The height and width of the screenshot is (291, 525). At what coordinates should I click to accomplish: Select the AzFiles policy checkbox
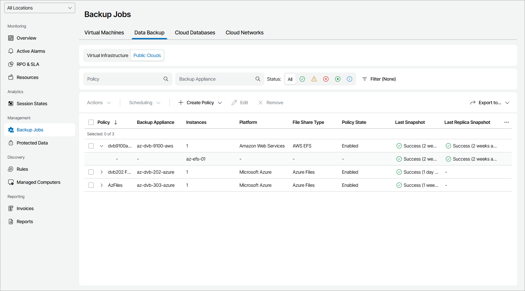click(91, 185)
